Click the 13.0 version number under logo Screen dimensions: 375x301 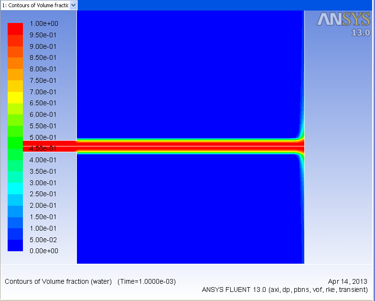tap(361, 33)
